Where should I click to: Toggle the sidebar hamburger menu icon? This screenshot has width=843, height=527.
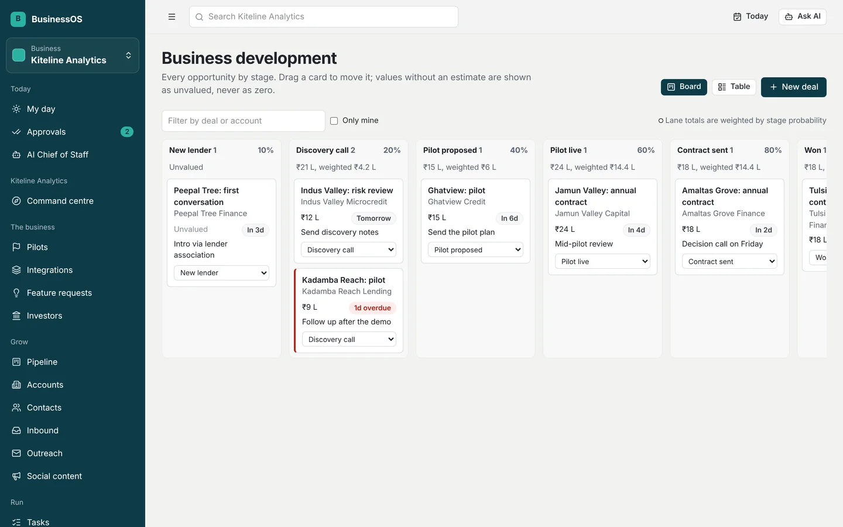(x=172, y=17)
